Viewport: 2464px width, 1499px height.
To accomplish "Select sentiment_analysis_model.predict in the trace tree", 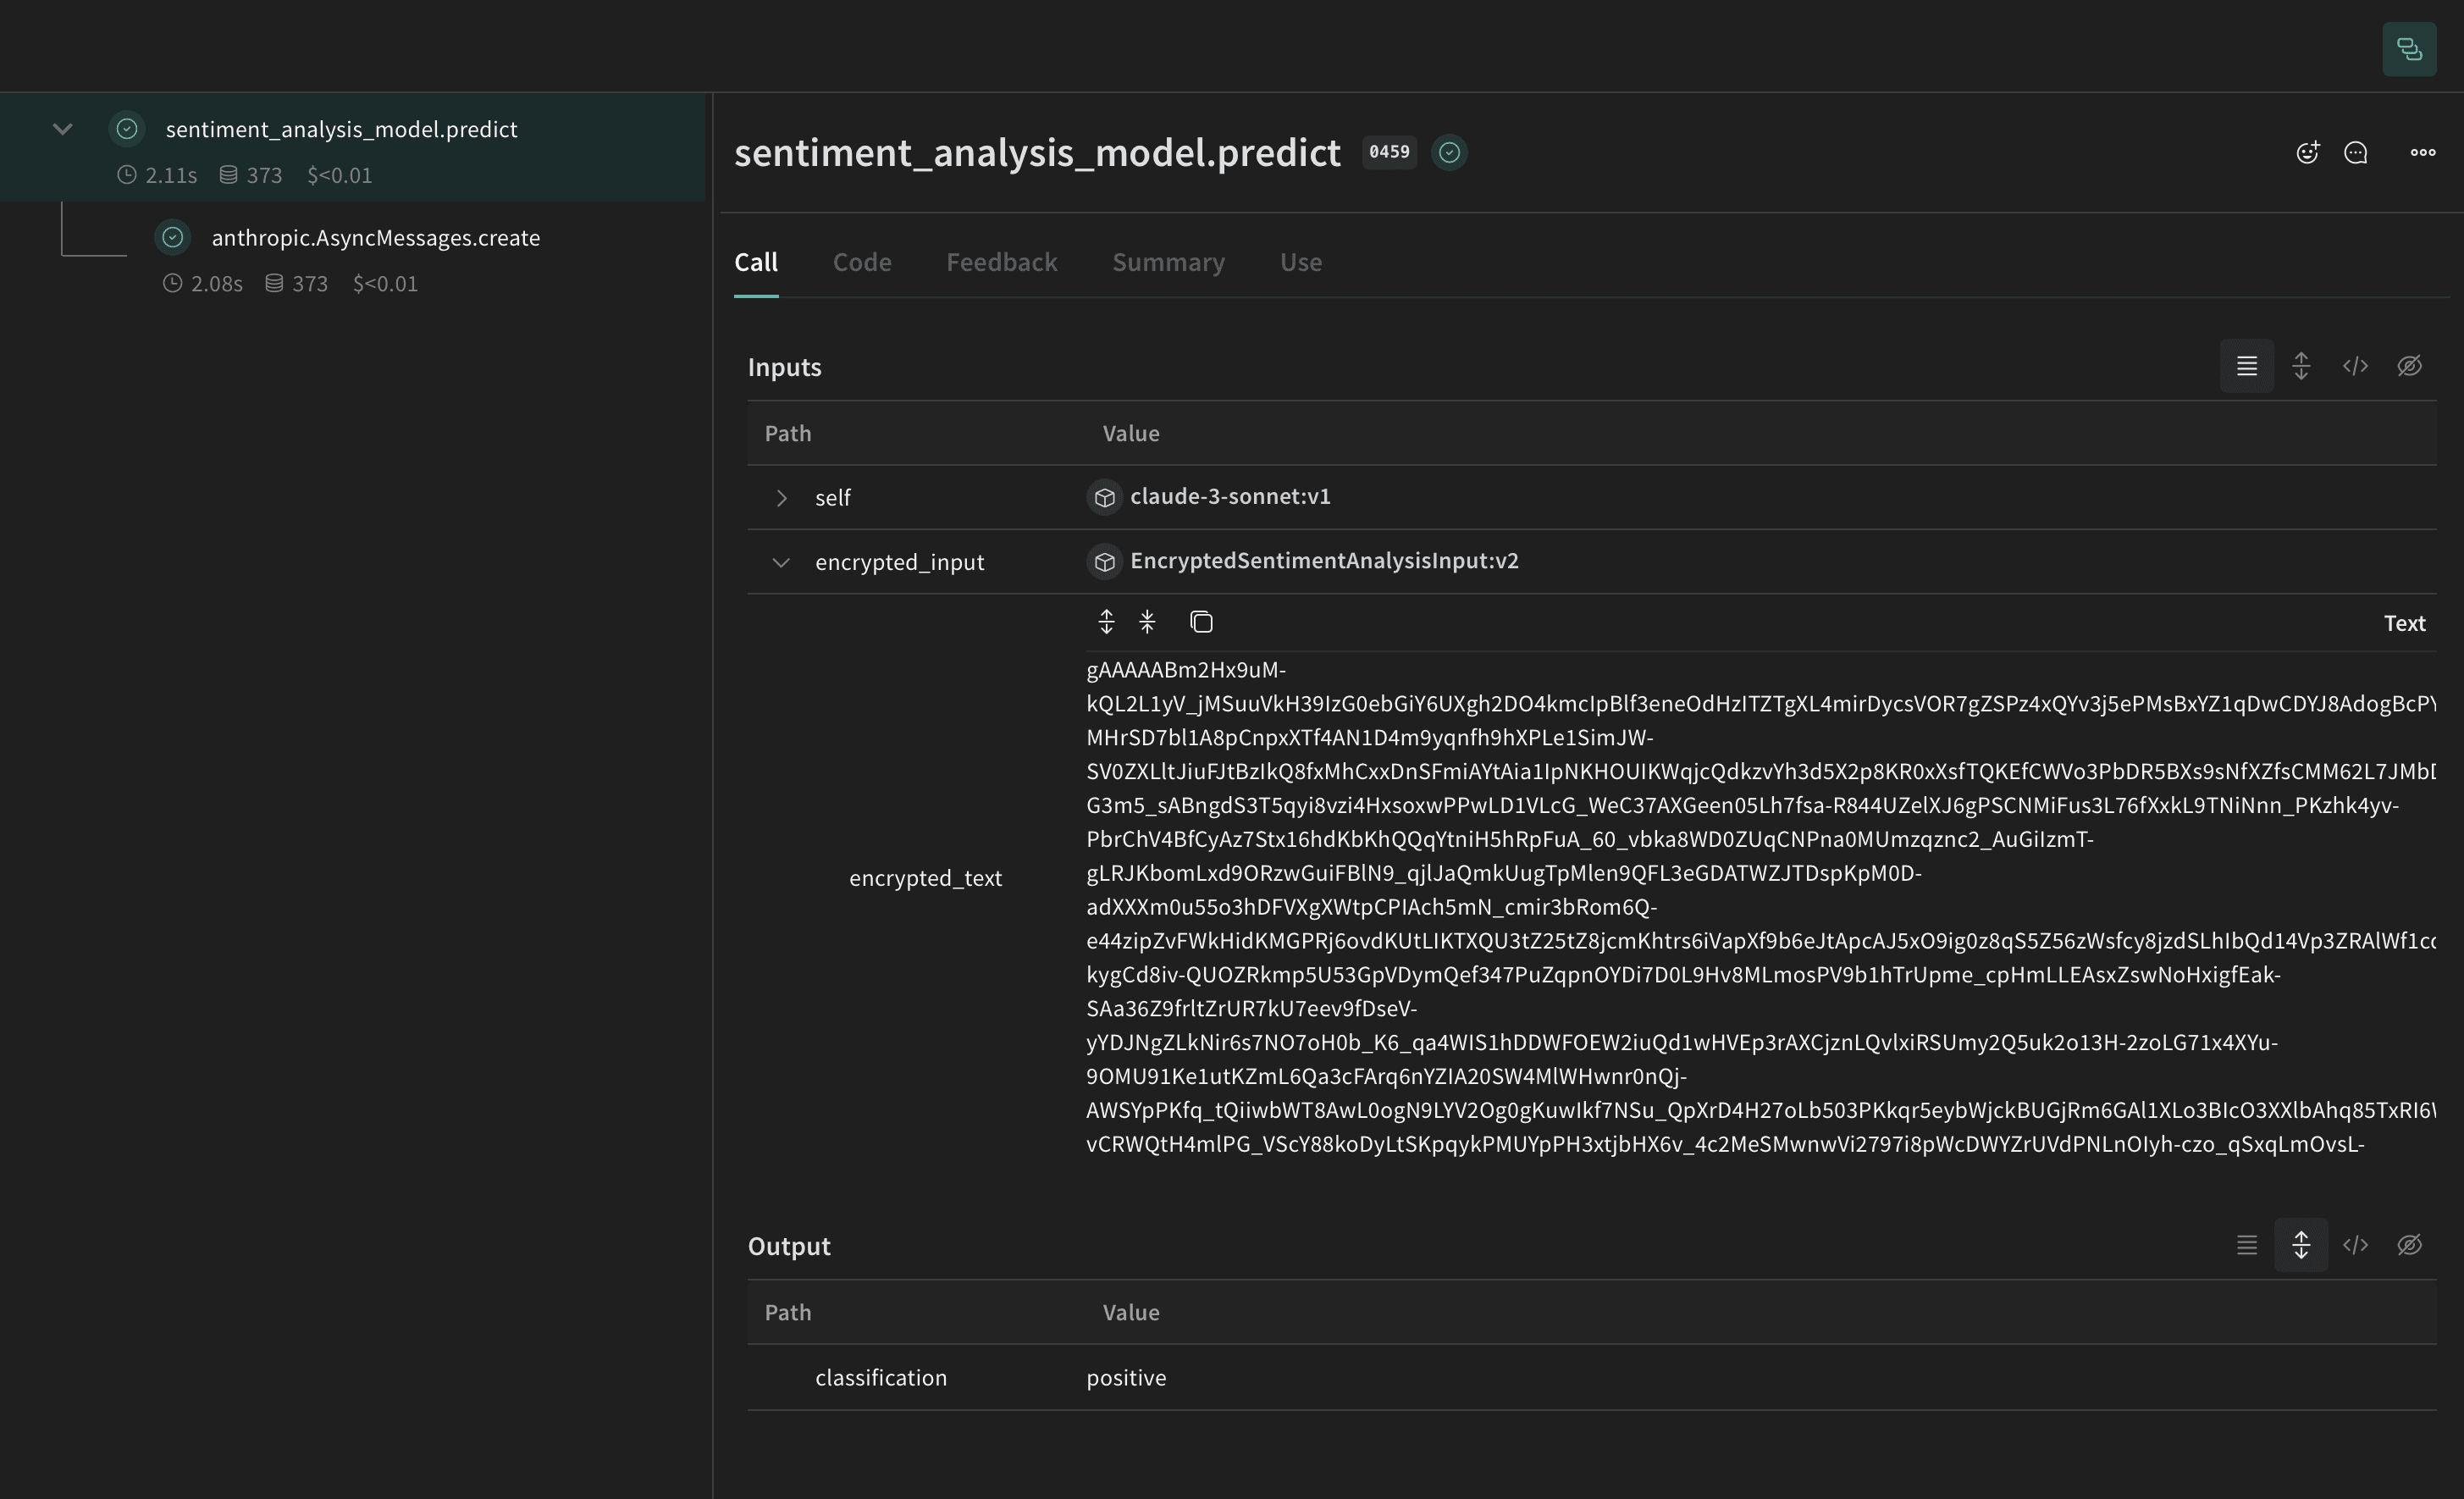I will (341, 129).
